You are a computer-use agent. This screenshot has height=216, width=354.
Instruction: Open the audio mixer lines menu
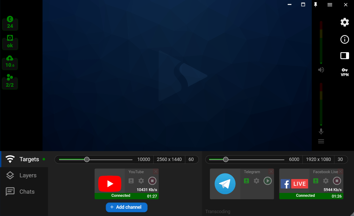(x=321, y=141)
